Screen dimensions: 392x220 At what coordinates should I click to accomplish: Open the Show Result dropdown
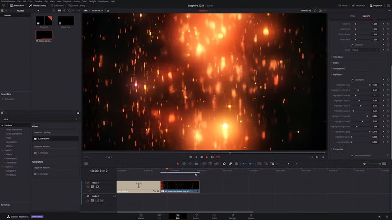coord(365,50)
